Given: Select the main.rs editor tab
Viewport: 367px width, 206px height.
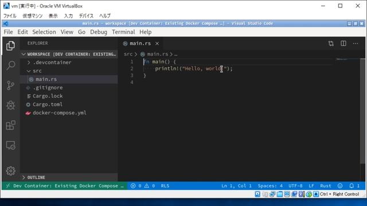Looking at the screenshot, I should tap(140, 43).
